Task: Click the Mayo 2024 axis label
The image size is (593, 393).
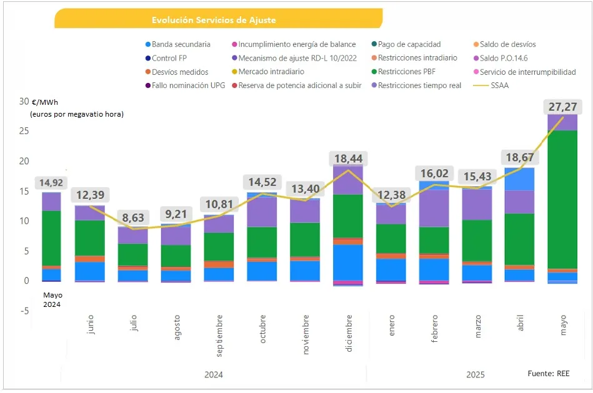Action: click(x=52, y=300)
